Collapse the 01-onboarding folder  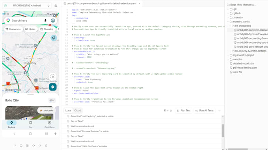point(230,26)
